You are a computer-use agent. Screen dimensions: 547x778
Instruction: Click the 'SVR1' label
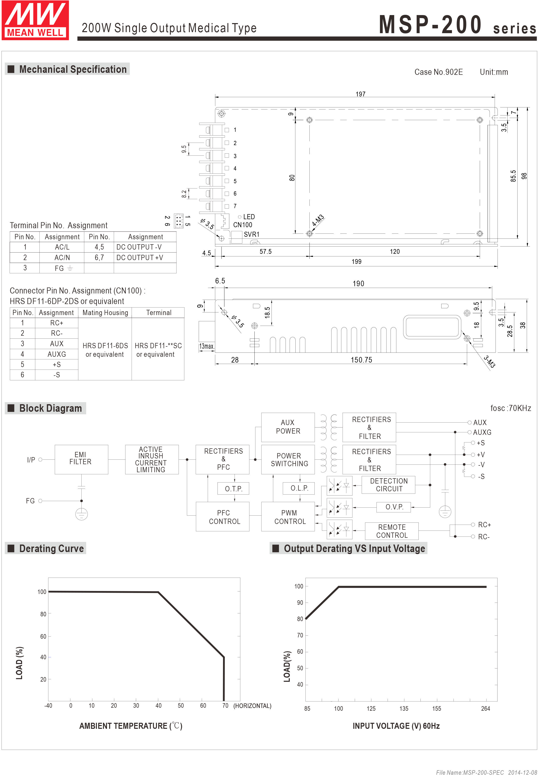pos(251,234)
